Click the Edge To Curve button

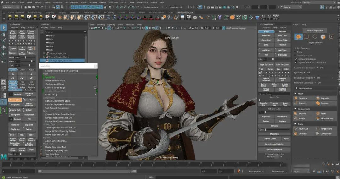coord(266,65)
